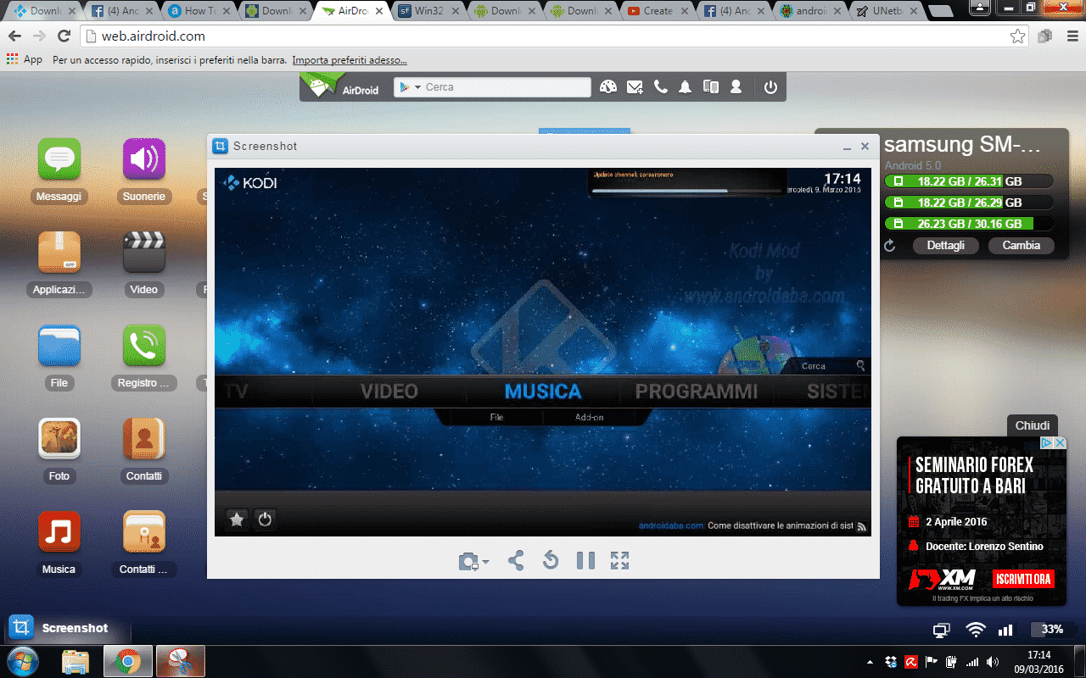Select VIDEO in the Kodi menu
The image size is (1086, 678).
(389, 392)
